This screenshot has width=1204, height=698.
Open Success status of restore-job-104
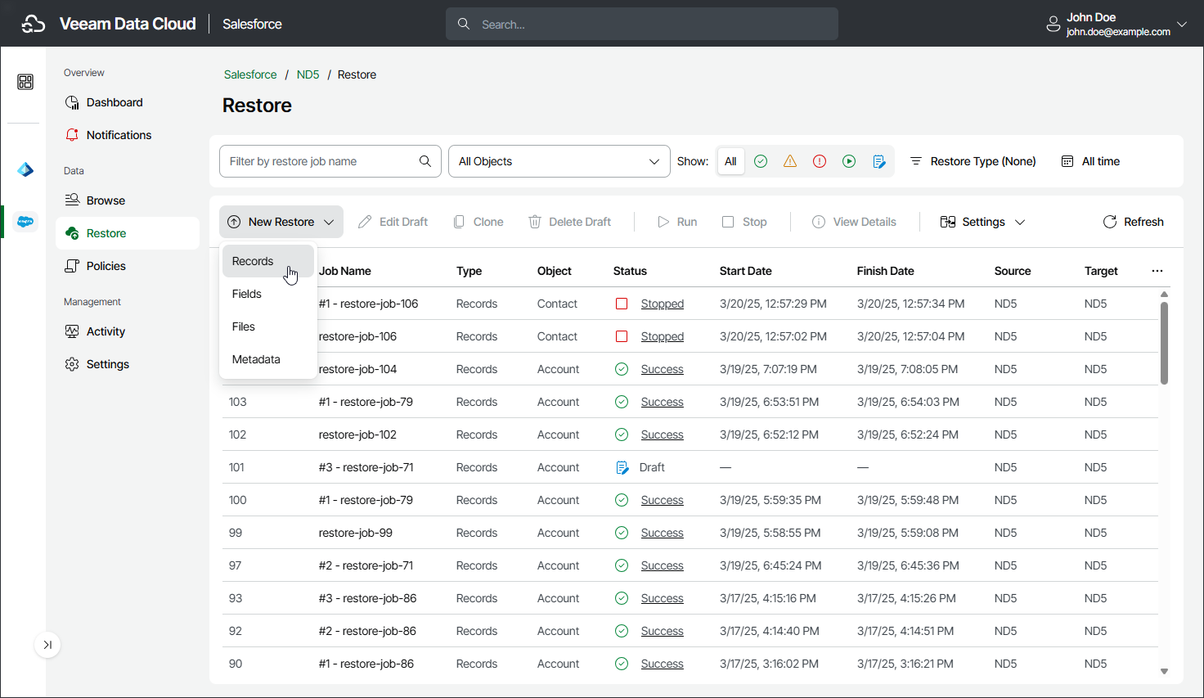(663, 369)
